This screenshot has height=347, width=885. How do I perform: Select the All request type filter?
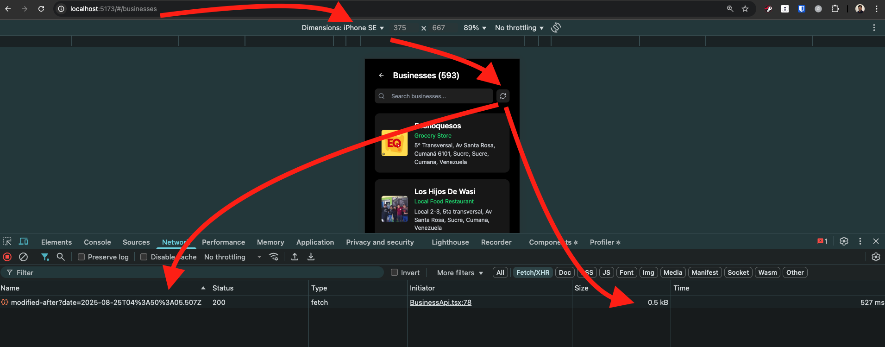coord(500,272)
